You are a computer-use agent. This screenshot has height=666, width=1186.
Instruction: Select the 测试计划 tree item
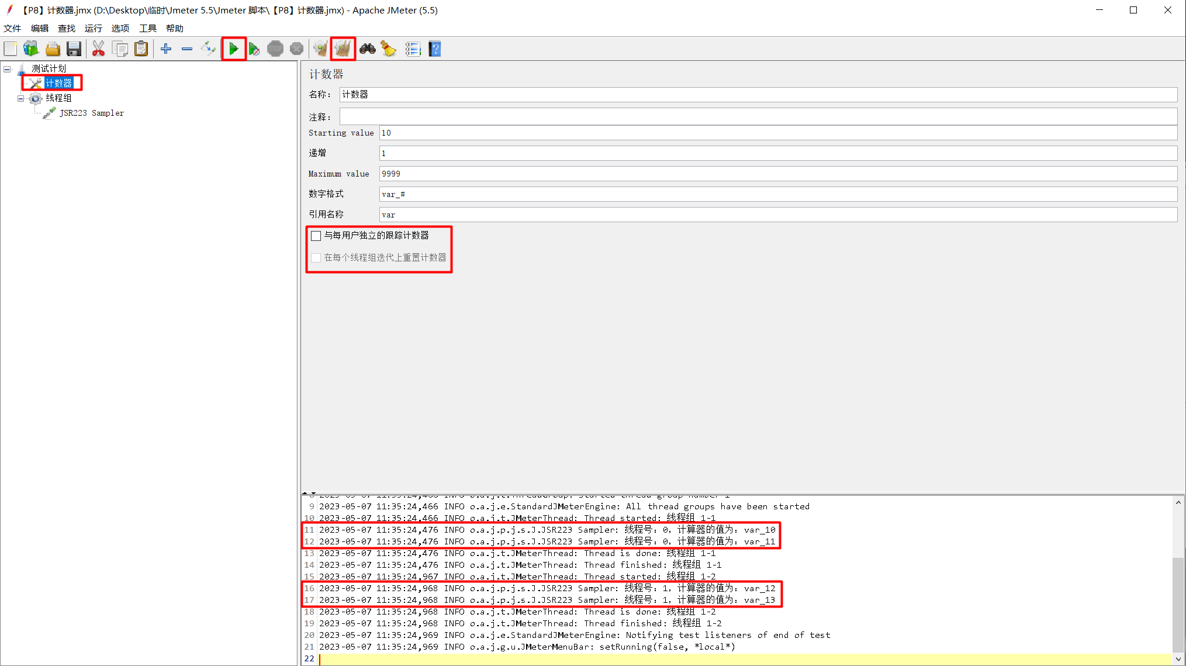coord(49,68)
